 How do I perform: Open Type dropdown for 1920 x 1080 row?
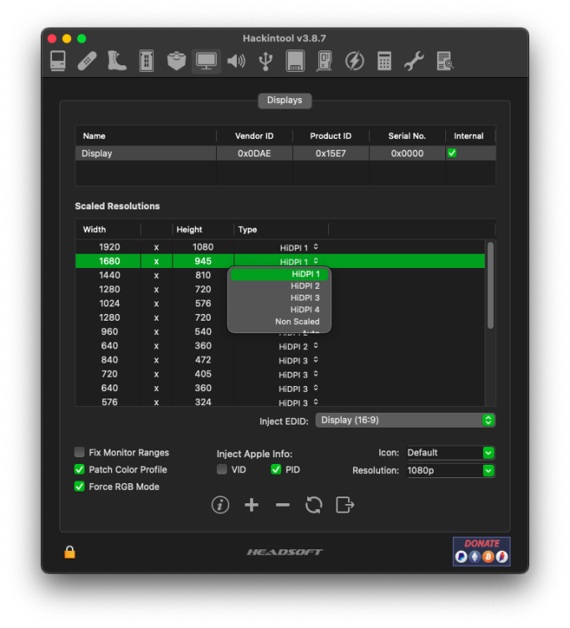pyautogui.click(x=299, y=248)
